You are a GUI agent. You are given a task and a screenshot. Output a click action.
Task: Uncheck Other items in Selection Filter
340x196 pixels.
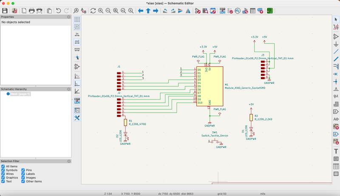click(x=23, y=181)
